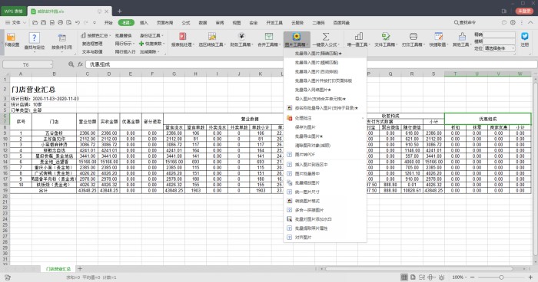The image size is (538, 282).
Task: Click the 隔行插入行 button
Action: point(125,51)
